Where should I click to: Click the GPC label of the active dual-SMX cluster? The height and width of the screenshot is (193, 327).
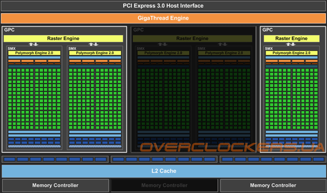point(9,30)
